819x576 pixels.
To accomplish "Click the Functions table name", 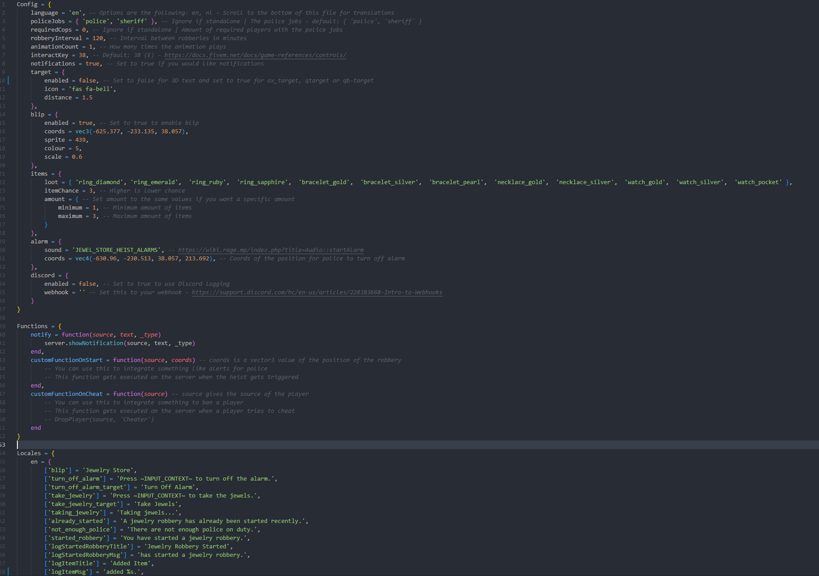I will pyautogui.click(x=32, y=326).
